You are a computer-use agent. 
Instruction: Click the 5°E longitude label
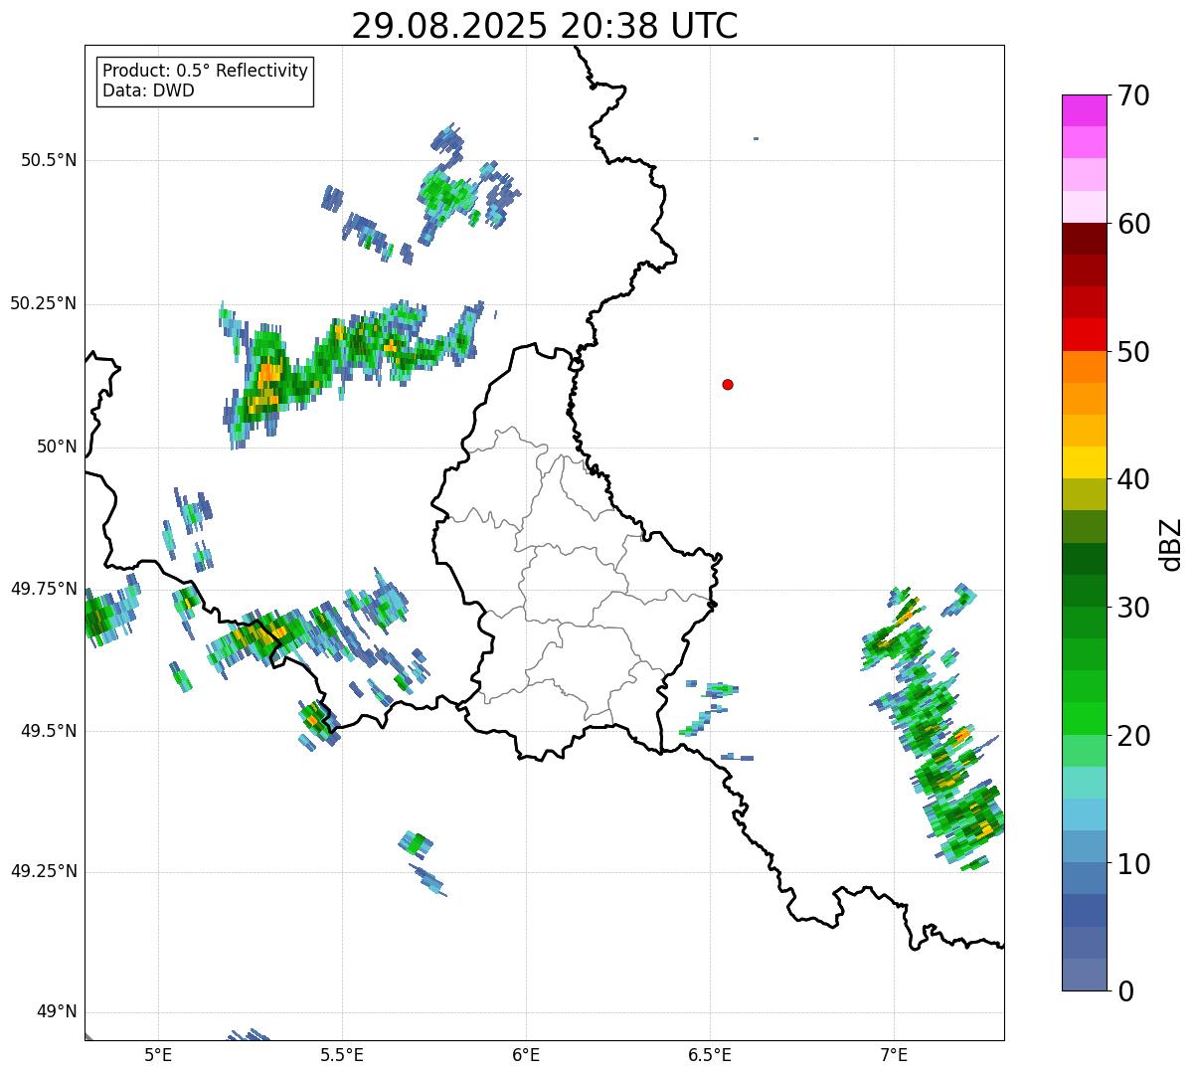pos(158,1054)
